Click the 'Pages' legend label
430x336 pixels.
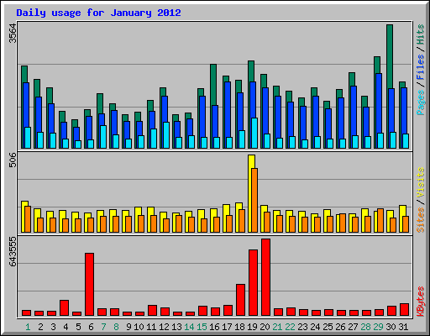tap(421, 102)
